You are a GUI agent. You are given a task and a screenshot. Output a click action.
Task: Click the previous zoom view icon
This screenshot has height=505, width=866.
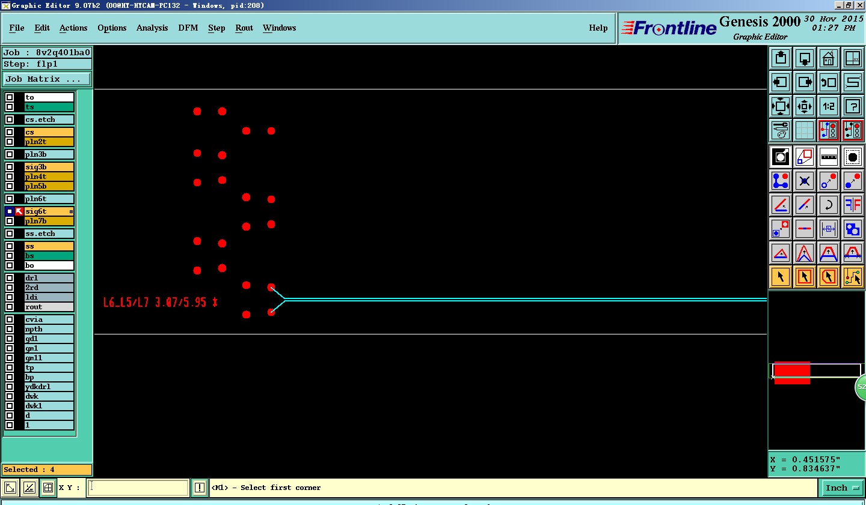pos(829,82)
